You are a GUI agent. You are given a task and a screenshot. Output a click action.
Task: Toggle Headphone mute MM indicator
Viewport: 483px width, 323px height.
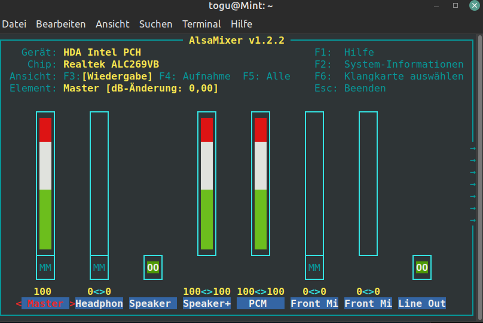click(99, 267)
